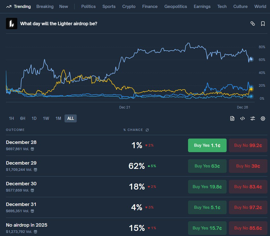Switch to the Breaking tab
This screenshot has height=236, width=270.
[x=45, y=7]
